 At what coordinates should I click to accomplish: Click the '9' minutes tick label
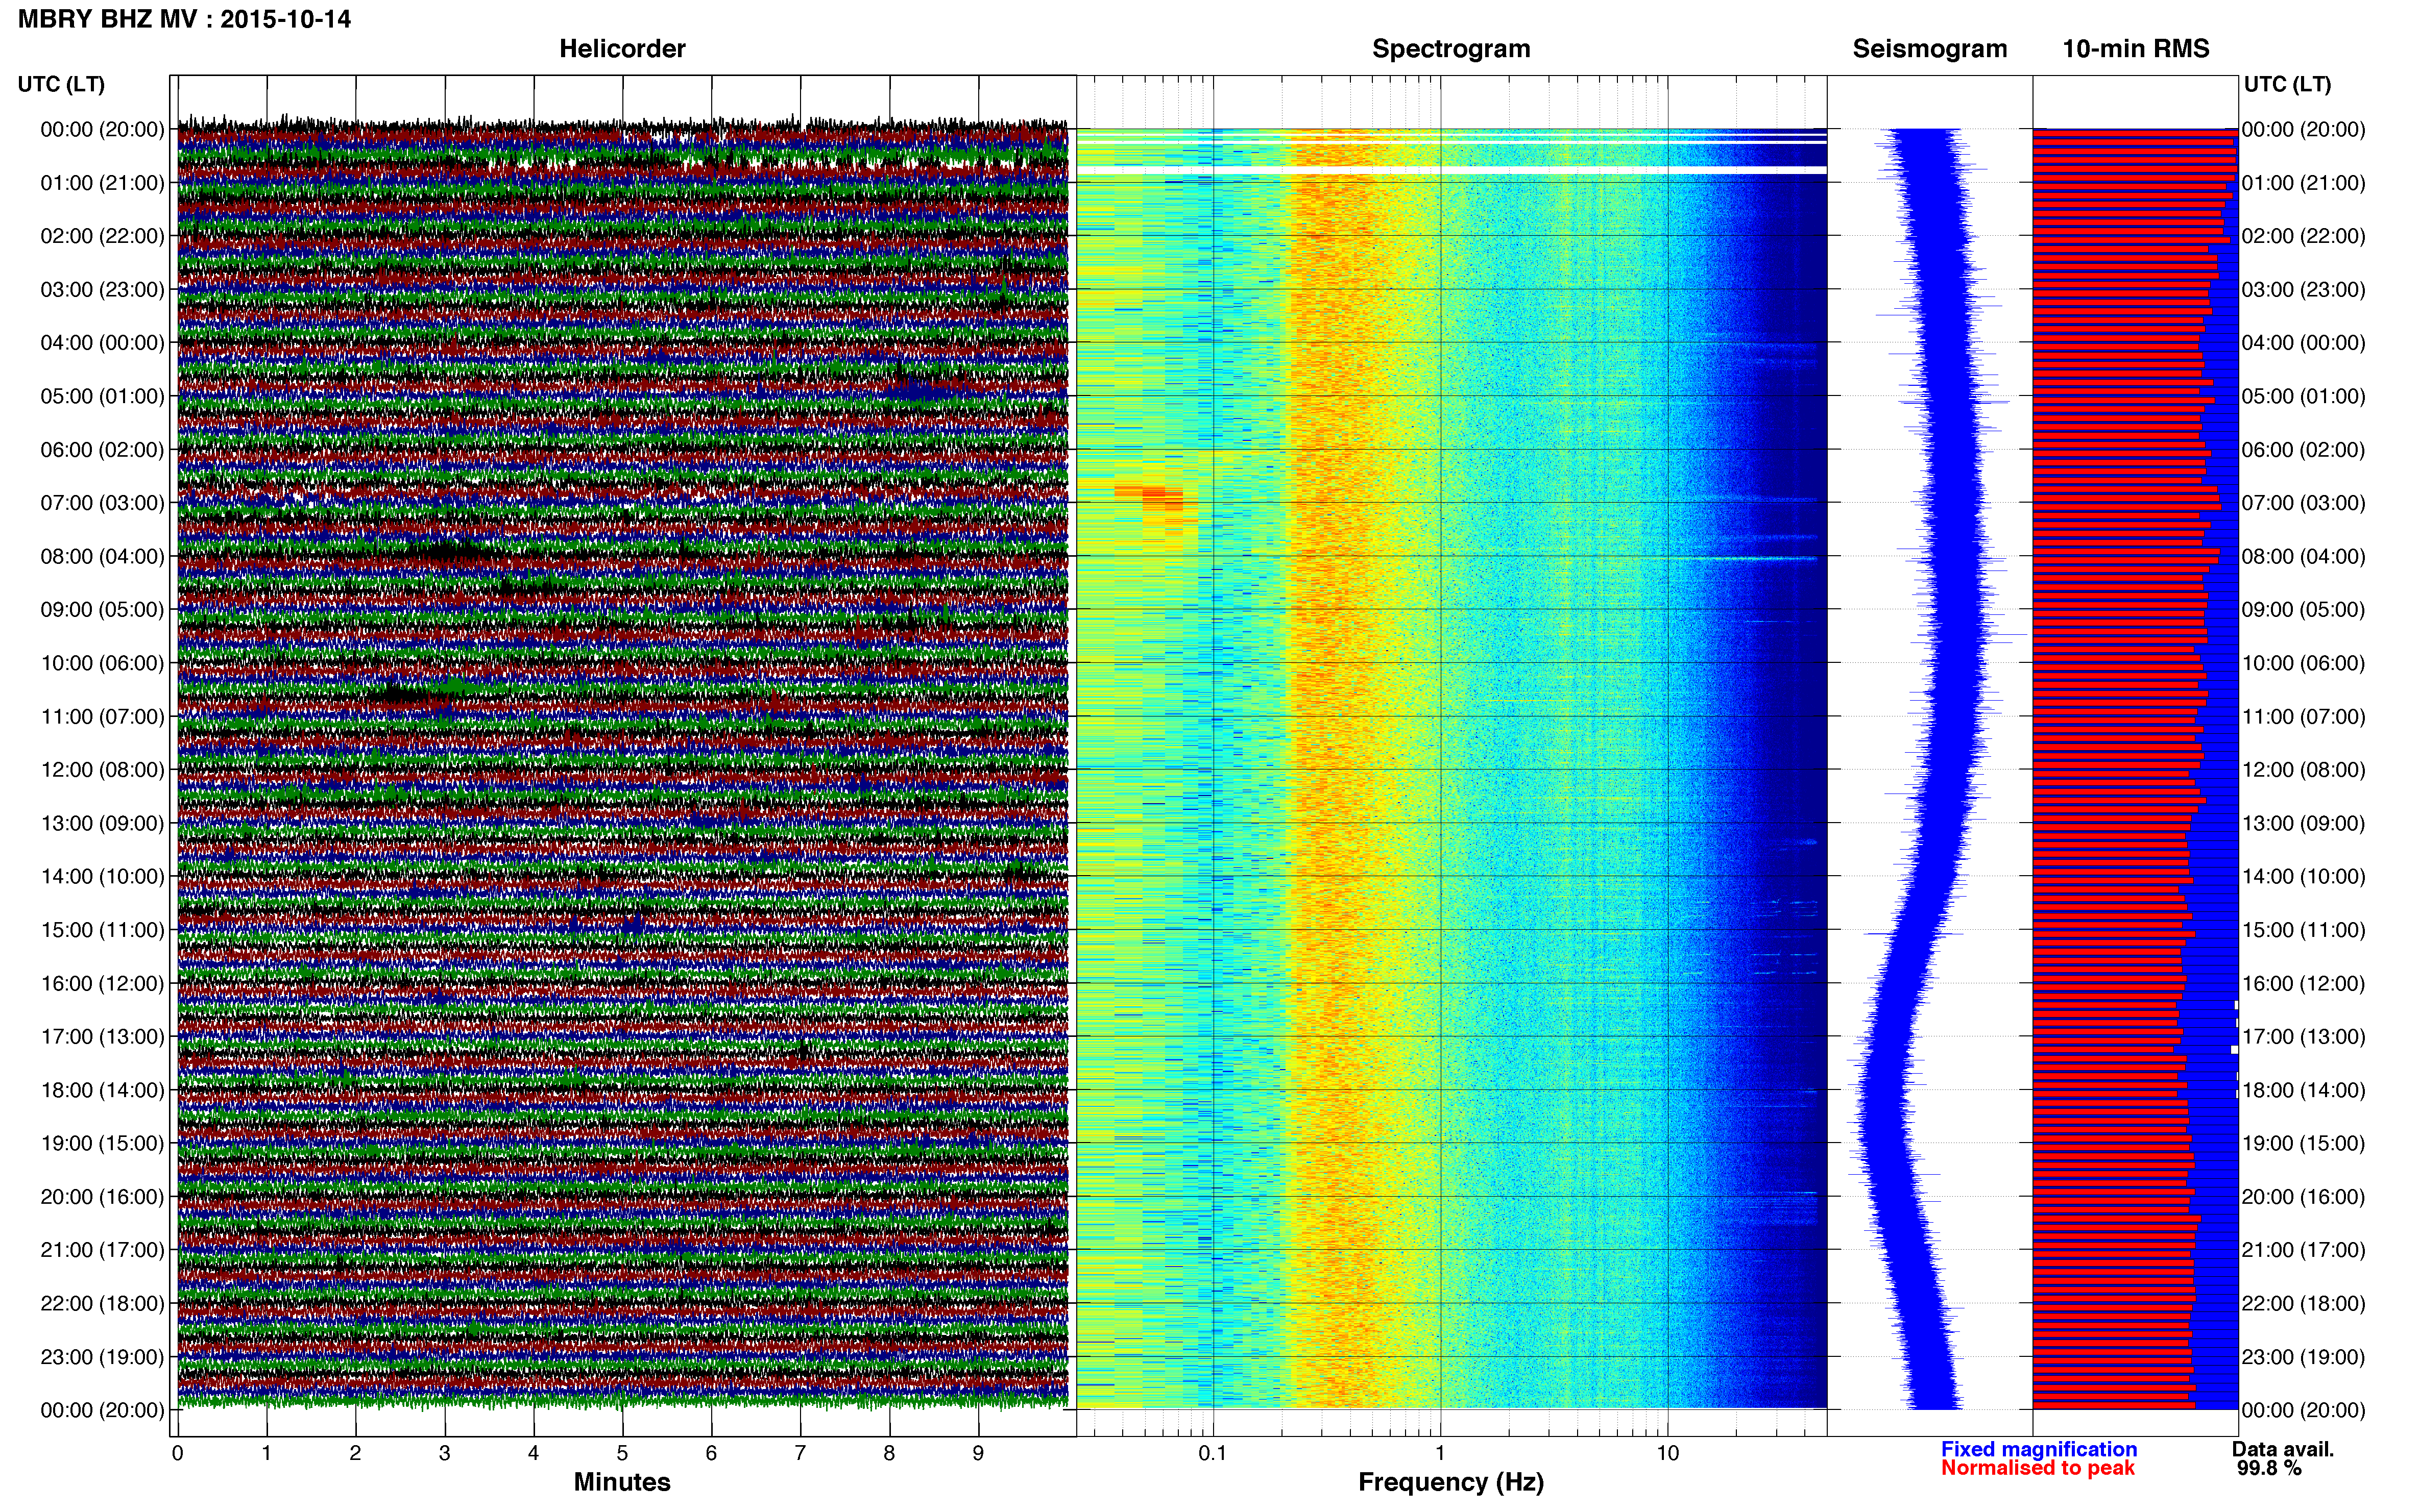(978, 1453)
